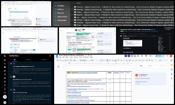Switch to the Mentions notifications tab
This screenshot has width=175, height=105.
point(44,60)
